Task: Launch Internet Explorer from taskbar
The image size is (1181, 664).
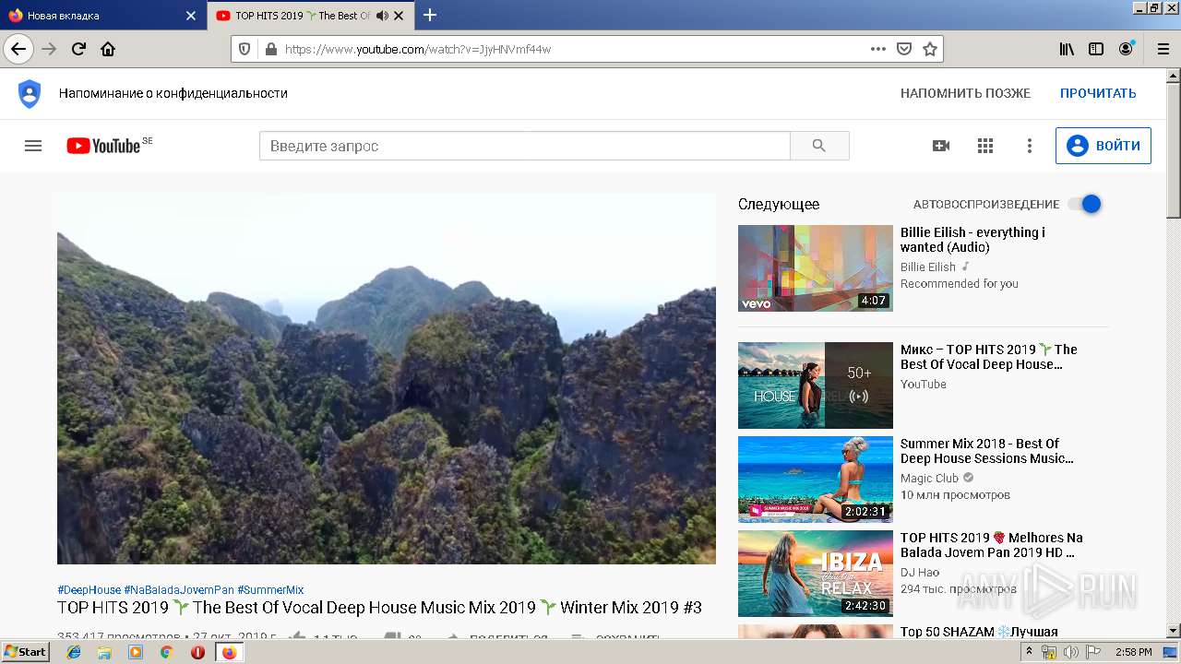Action: coord(74,652)
